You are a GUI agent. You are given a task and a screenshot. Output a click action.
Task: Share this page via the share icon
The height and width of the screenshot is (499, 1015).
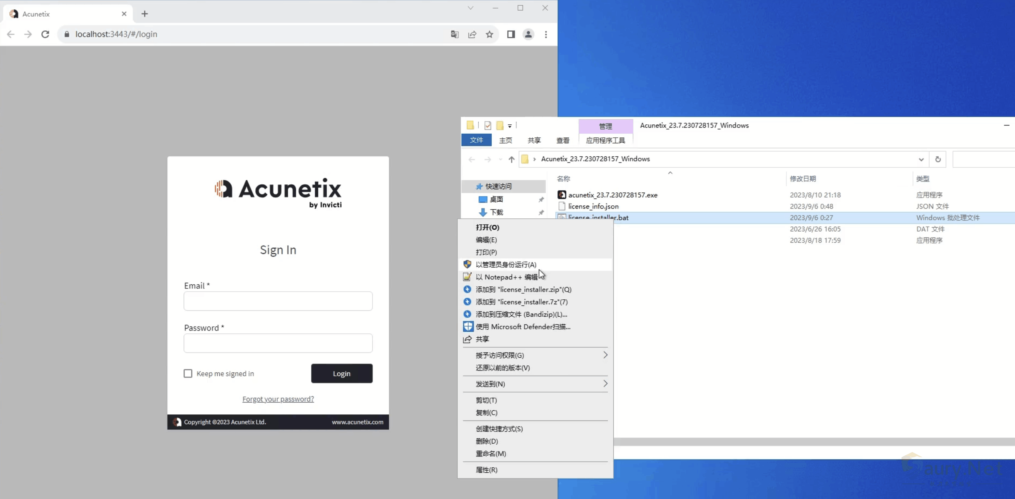[x=472, y=34]
